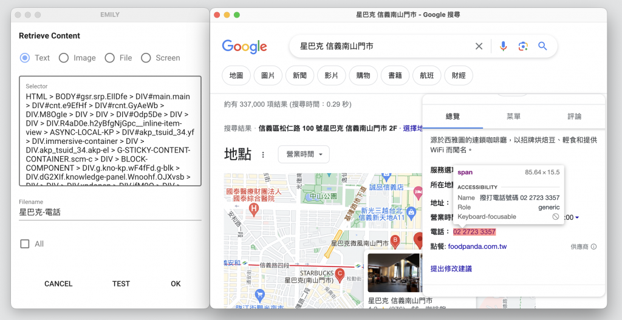Click inside the Selector text box
The height and width of the screenshot is (320, 622).
click(110, 131)
